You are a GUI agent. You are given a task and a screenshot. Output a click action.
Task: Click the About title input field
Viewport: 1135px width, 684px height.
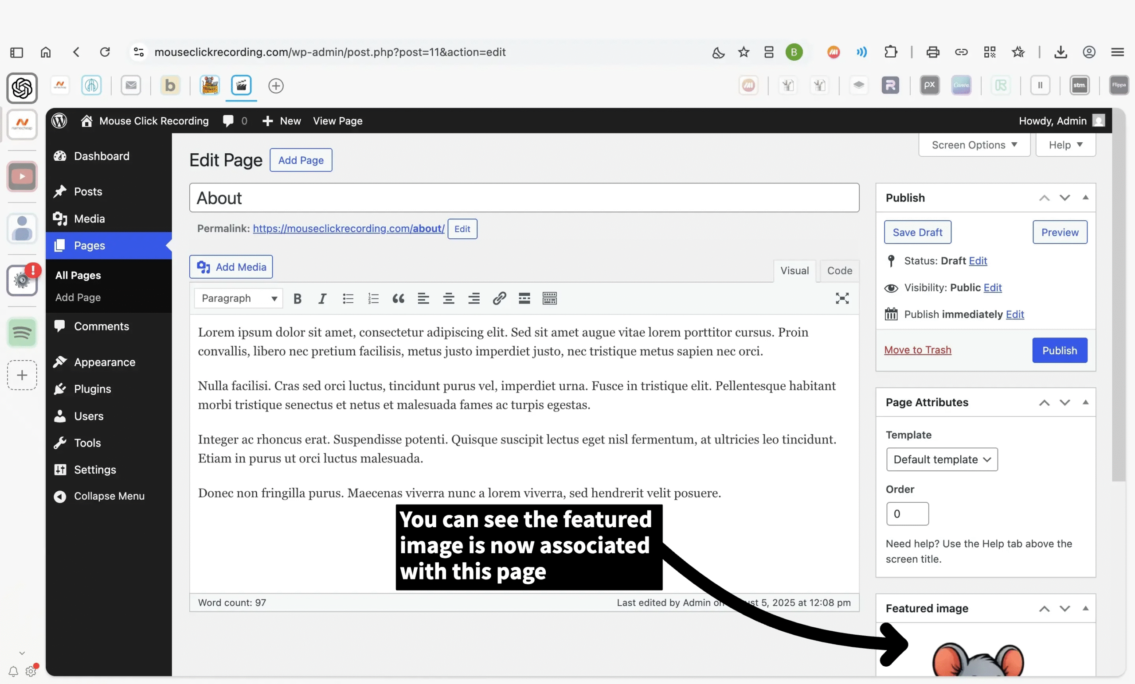pyautogui.click(x=524, y=198)
